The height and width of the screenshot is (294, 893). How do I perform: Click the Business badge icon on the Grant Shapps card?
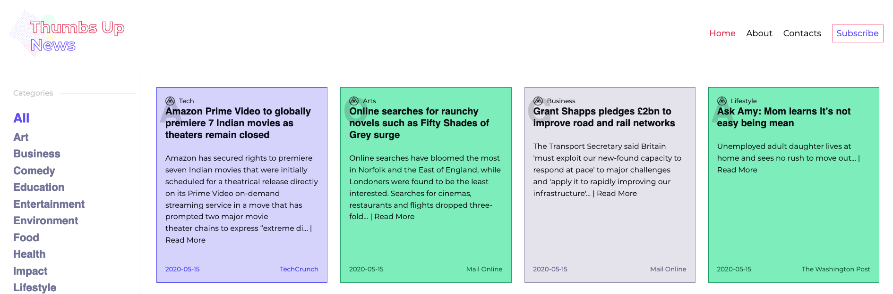click(538, 100)
